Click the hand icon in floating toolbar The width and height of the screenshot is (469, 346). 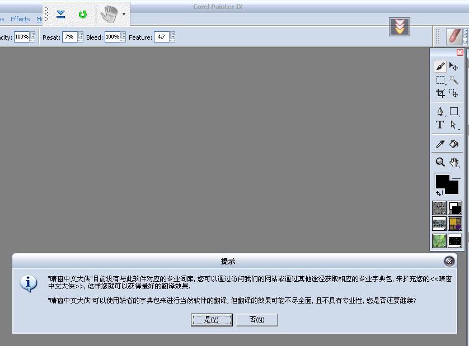point(109,14)
